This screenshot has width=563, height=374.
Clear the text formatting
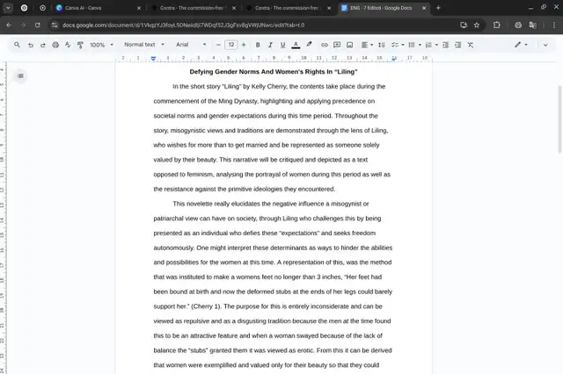(471, 45)
